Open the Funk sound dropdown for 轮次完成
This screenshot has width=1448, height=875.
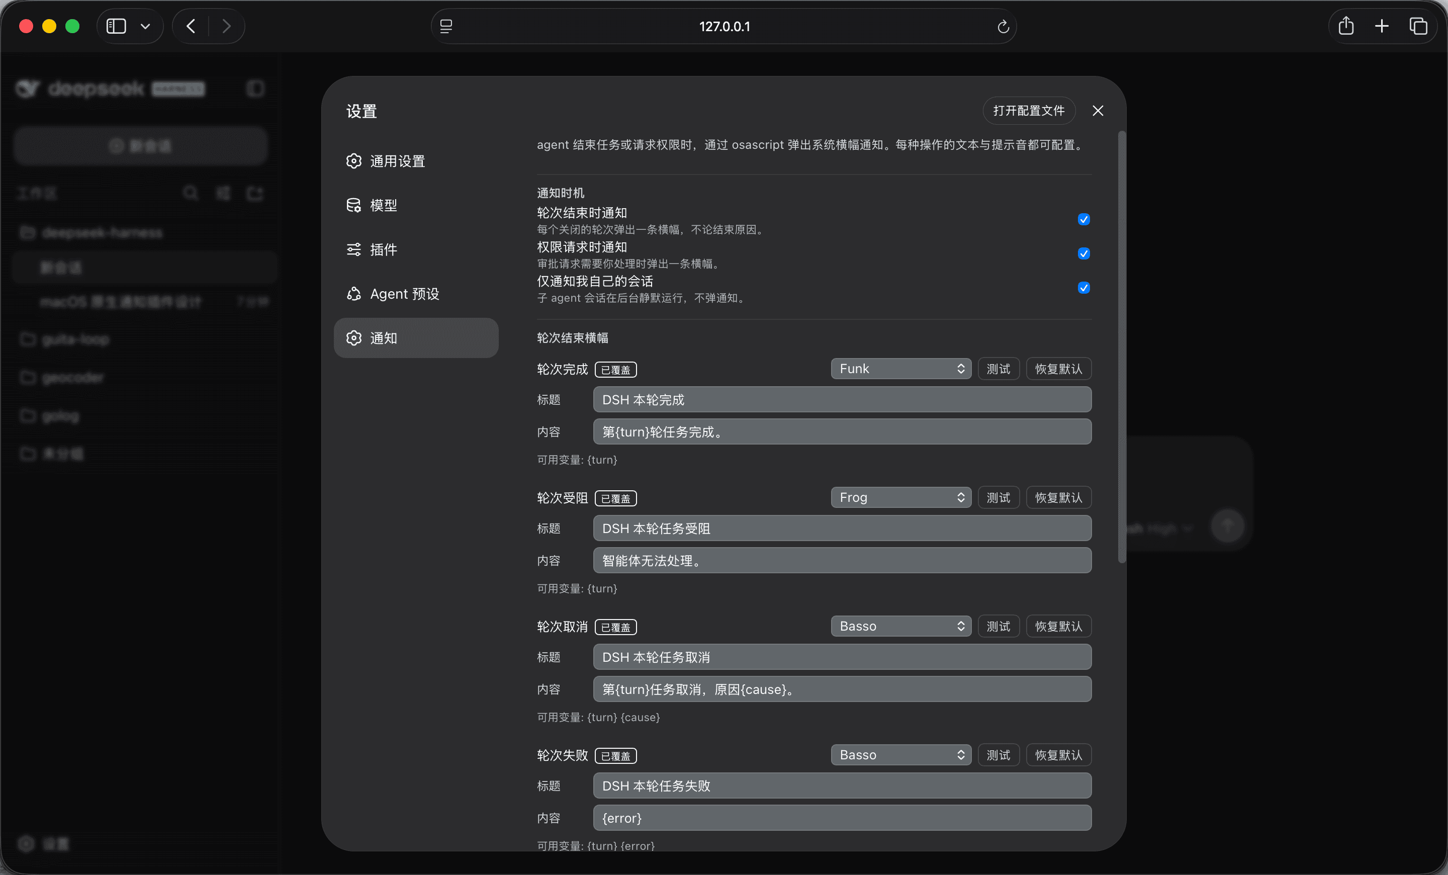pyautogui.click(x=901, y=369)
